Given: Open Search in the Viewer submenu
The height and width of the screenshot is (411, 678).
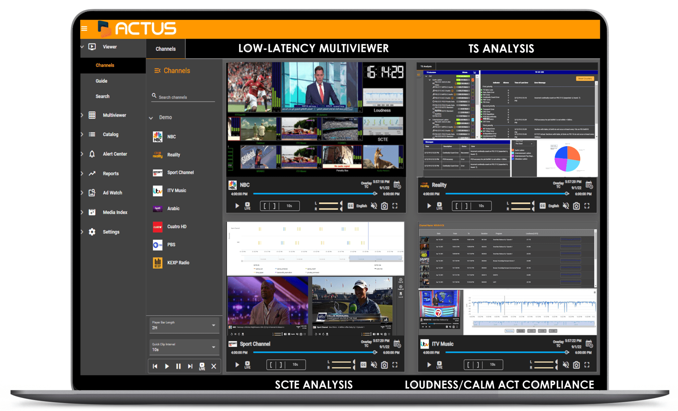Looking at the screenshot, I should pyautogui.click(x=102, y=96).
